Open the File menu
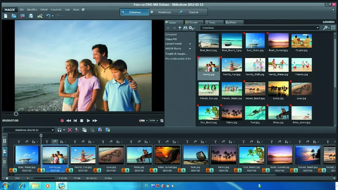Image resolution: width=338 pixels, height=190 pixels. tap(22, 10)
